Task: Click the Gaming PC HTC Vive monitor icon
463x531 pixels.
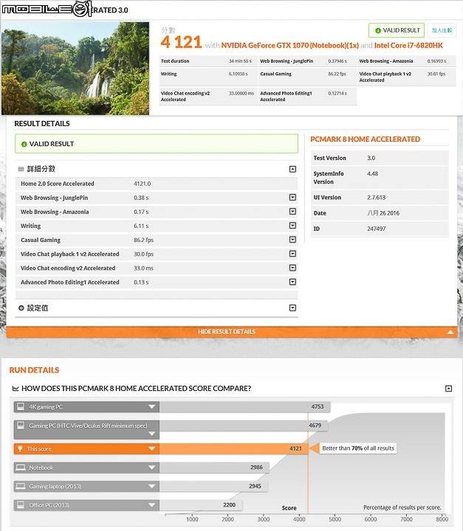Action: pyautogui.click(x=21, y=425)
